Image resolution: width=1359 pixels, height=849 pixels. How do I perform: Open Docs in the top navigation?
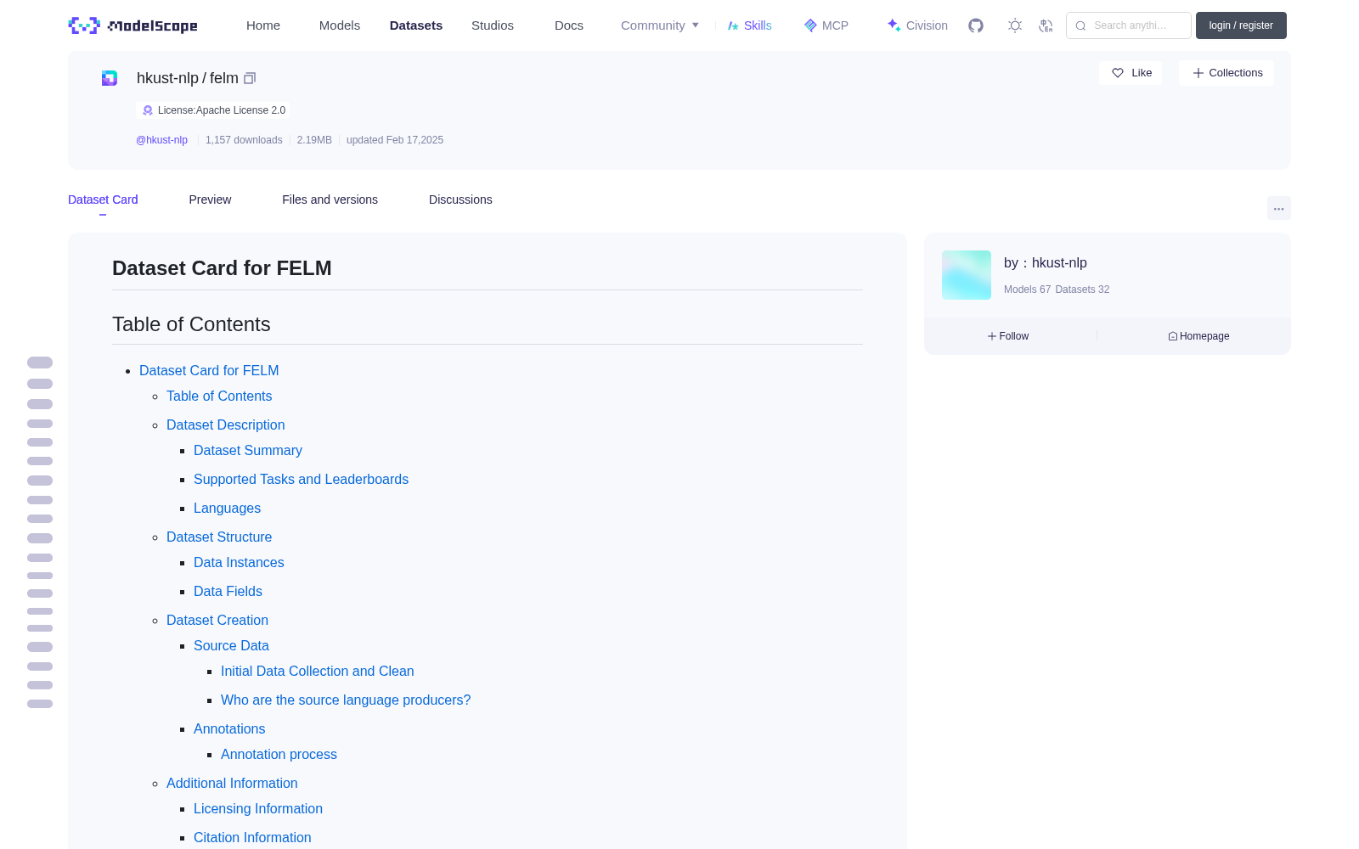pyautogui.click(x=569, y=25)
